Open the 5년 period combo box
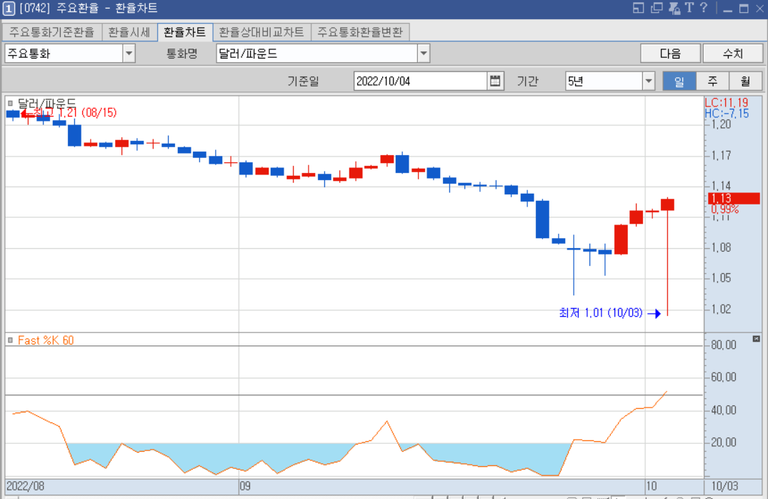The height and width of the screenshot is (499, 768). point(610,81)
